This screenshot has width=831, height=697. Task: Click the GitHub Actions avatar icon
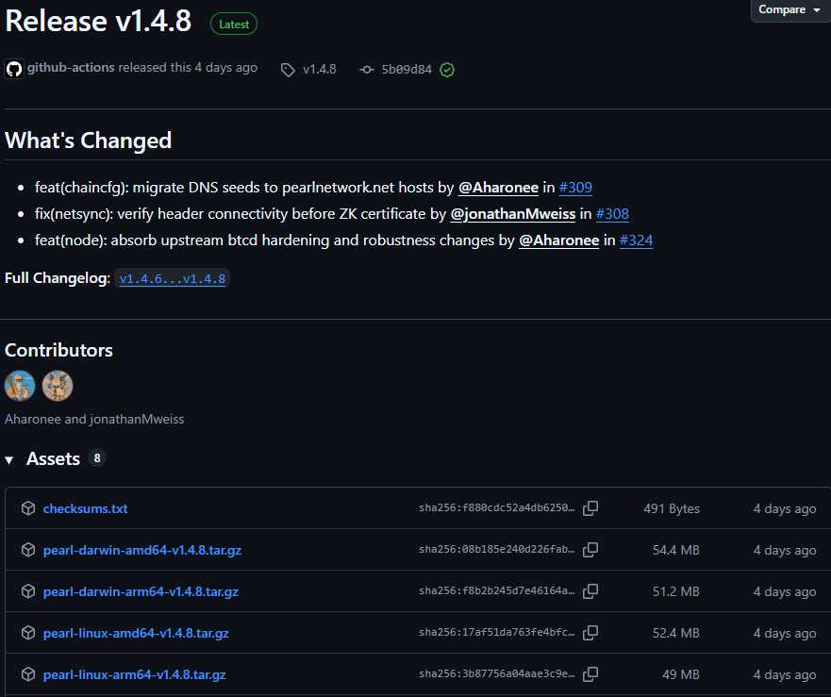click(x=14, y=69)
